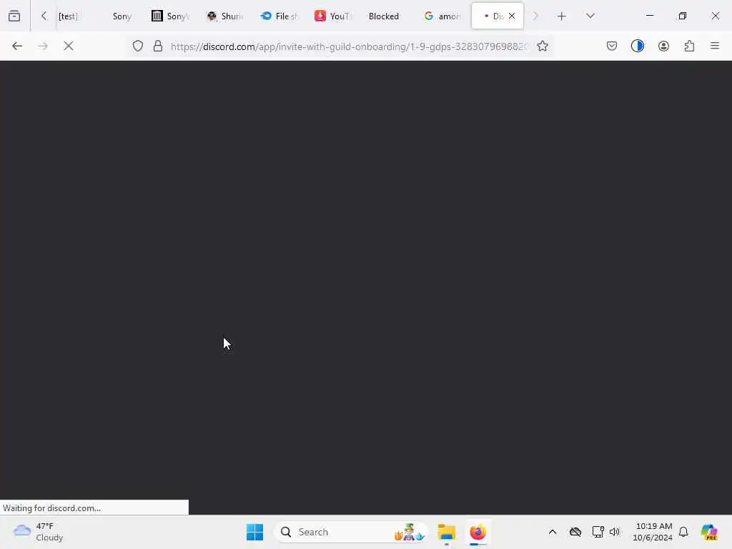Viewport: 732px width, 549px height.
Task: Open the half-blue circle extension icon
Action: coord(637,46)
